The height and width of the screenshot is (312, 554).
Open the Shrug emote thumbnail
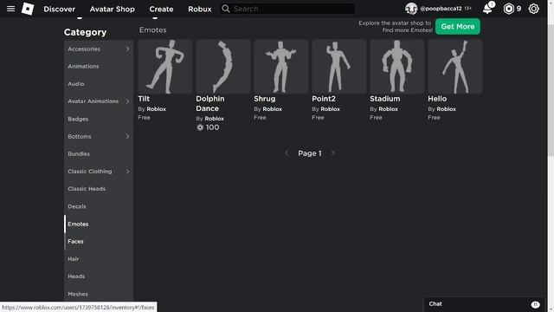point(280,67)
